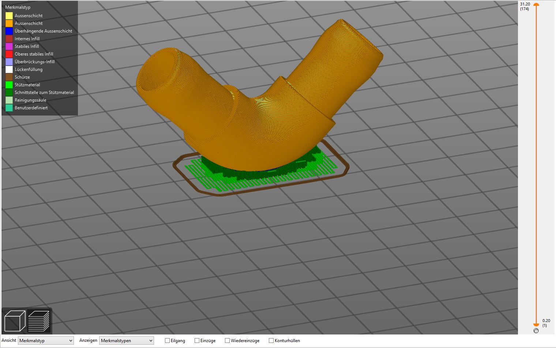The width and height of the screenshot is (556, 348).
Task: Click the Internes Infill color swatch
Action: click(x=9, y=39)
